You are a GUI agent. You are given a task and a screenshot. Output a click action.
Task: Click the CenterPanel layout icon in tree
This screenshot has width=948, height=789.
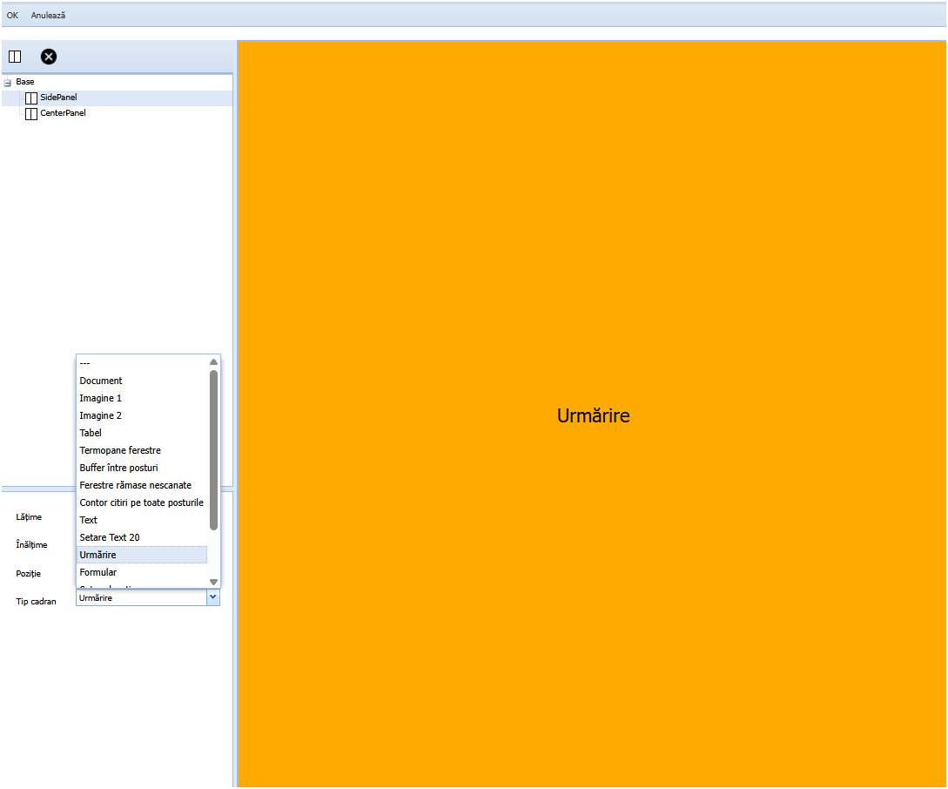[x=30, y=114]
